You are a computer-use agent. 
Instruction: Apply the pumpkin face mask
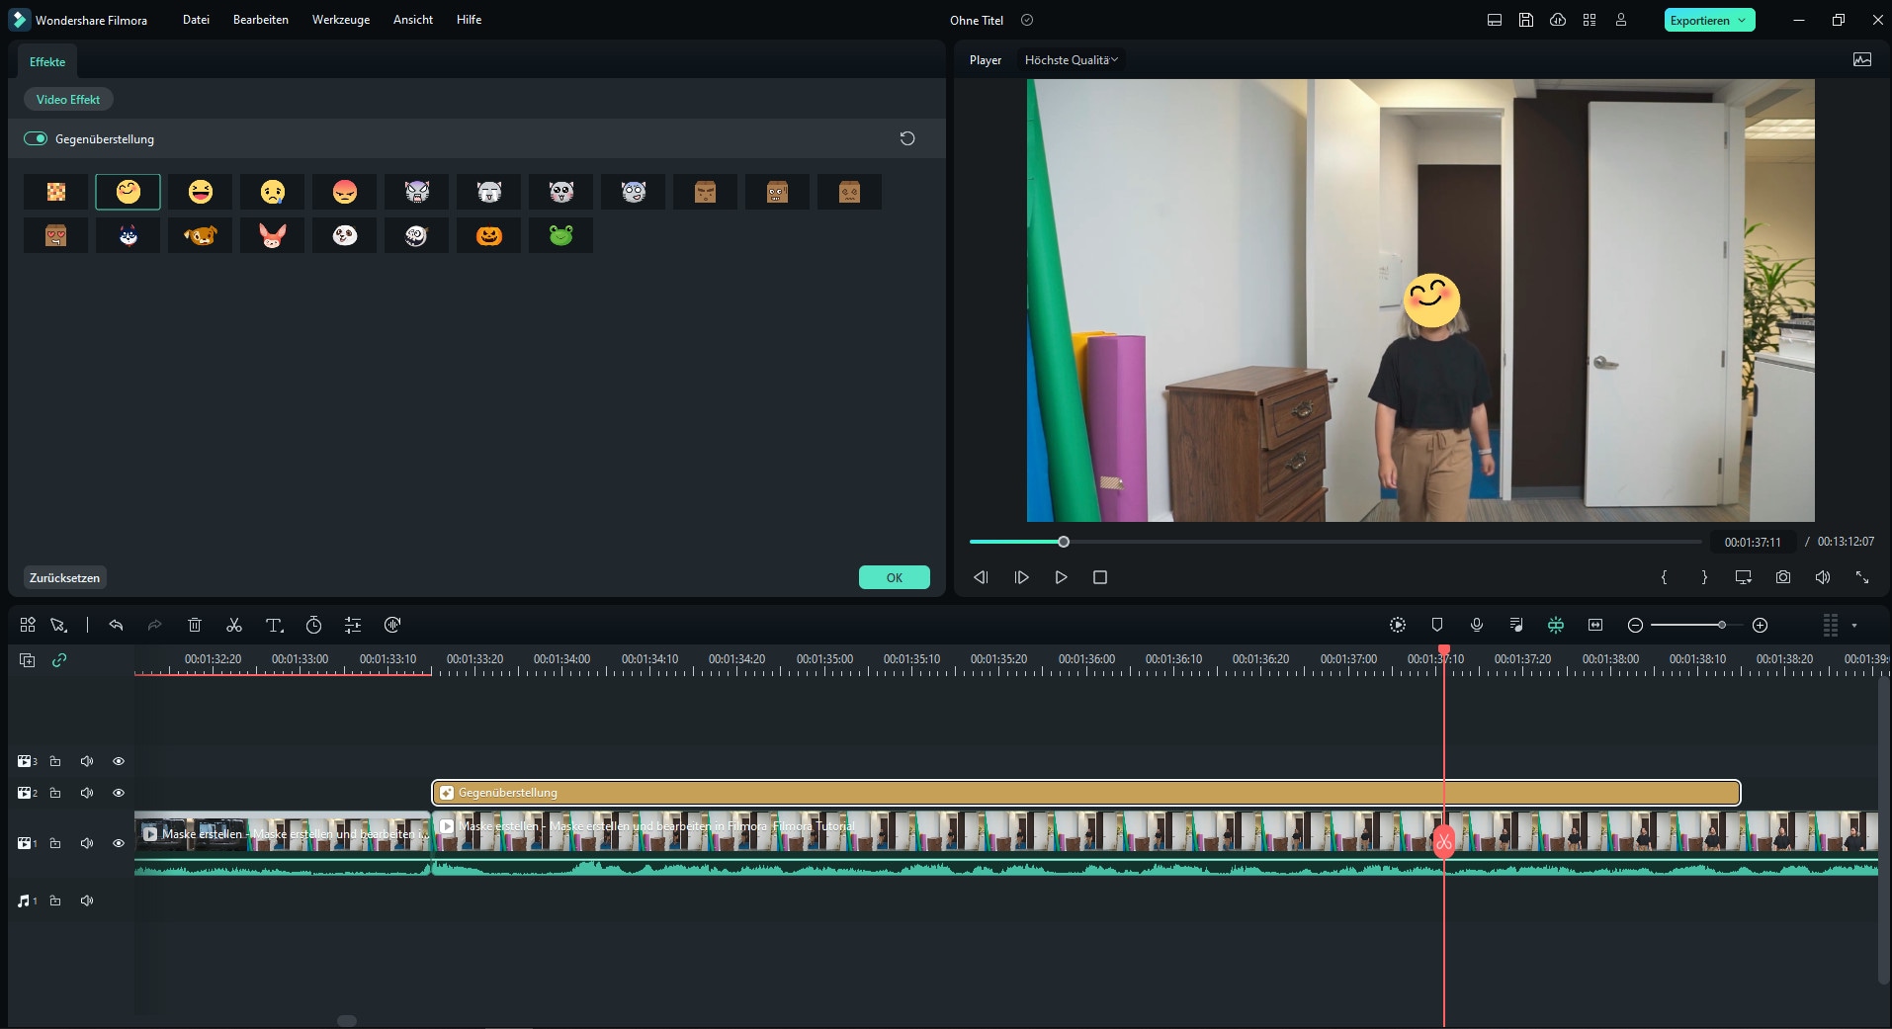click(489, 235)
